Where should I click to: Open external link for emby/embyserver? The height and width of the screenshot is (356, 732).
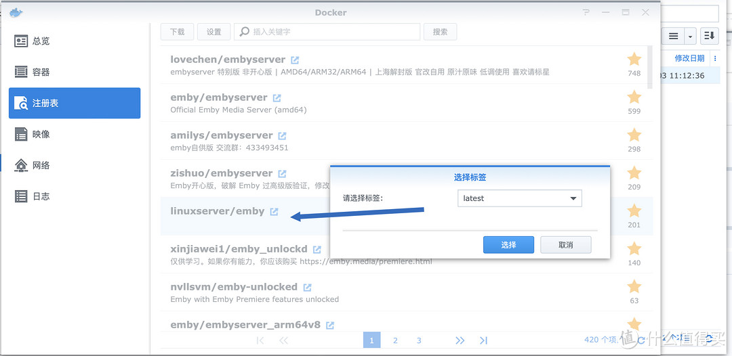point(277,98)
